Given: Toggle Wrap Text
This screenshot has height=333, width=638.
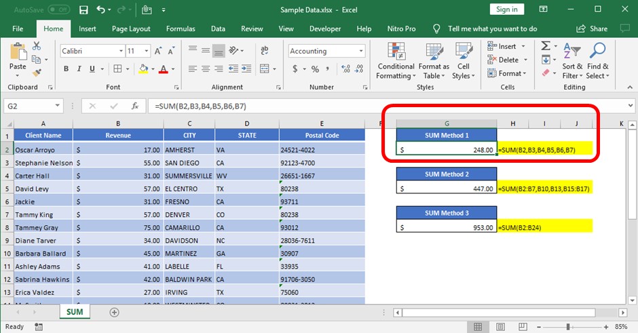Looking at the screenshot, I should pyautogui.click(x=265, y=50).
